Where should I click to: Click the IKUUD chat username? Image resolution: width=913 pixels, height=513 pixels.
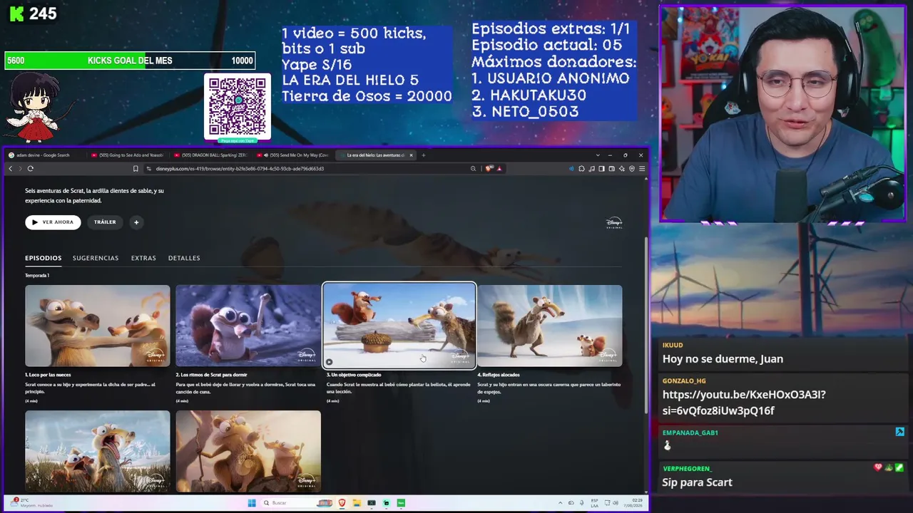point(673,346)
